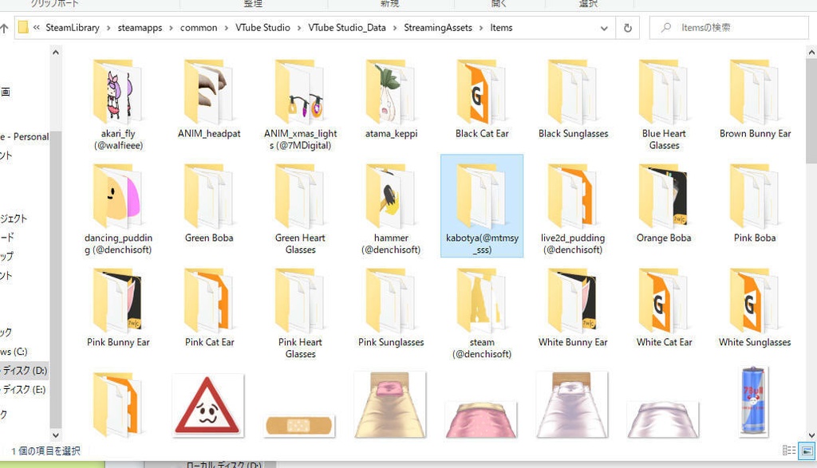
Task: Open address bar history dropdown
Action: click(x=604, y=28)
